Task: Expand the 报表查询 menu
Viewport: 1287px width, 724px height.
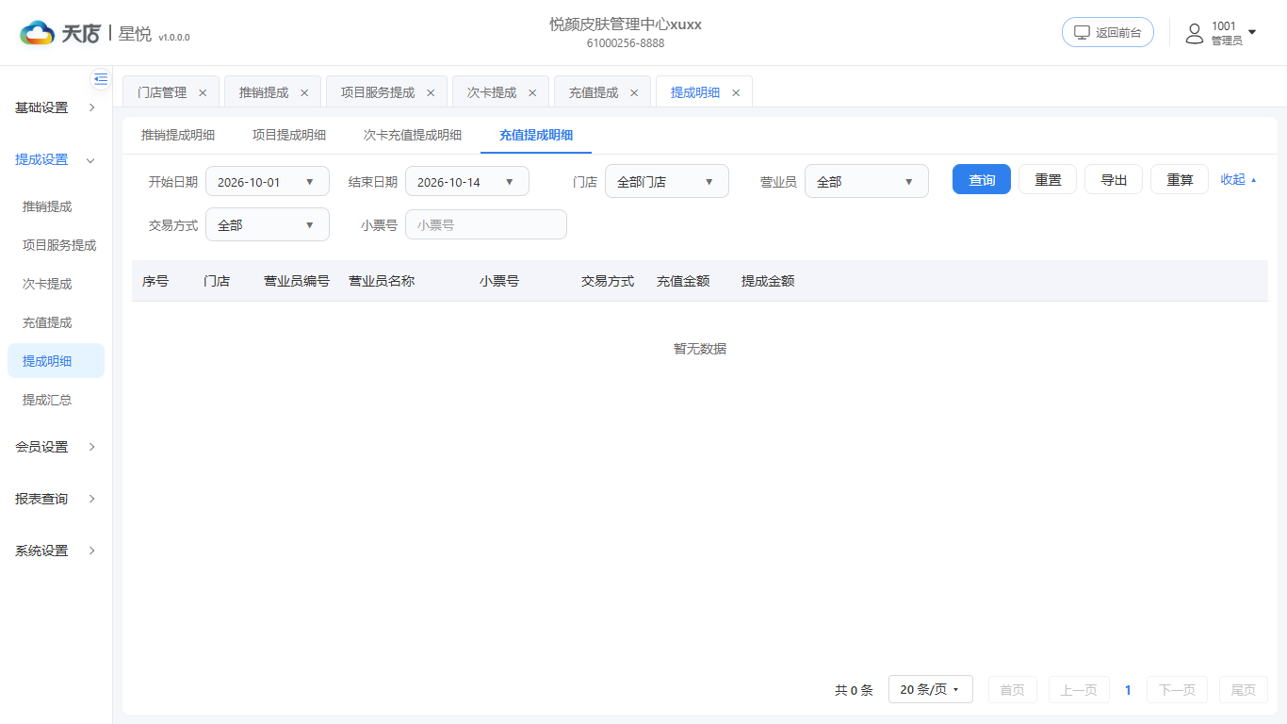Action: (x=56, y=499)
